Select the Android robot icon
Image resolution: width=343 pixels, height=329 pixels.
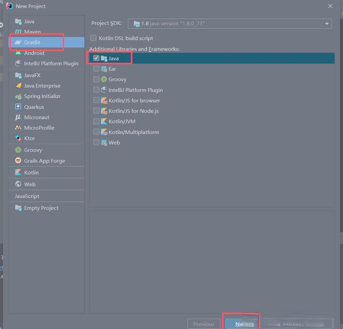(x=18, y=53)
